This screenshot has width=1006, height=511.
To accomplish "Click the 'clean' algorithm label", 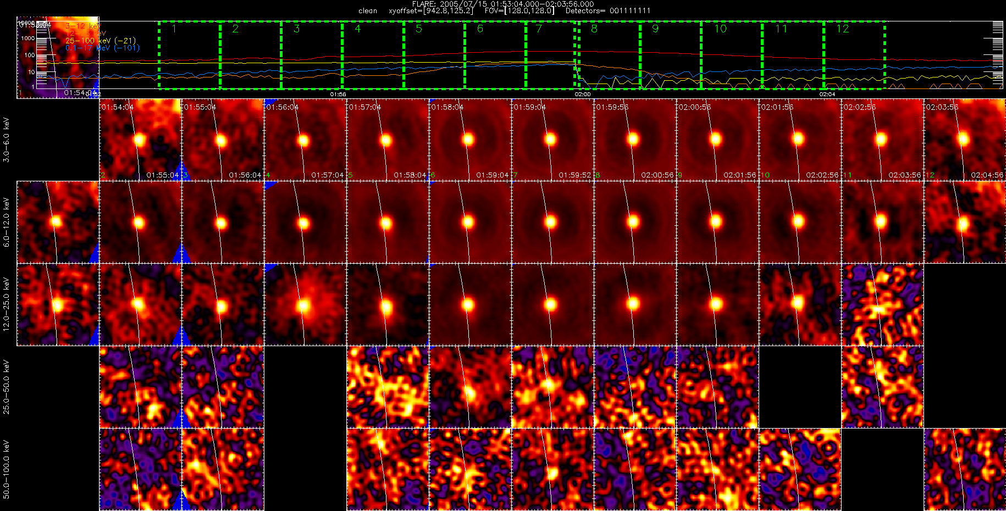I will point(368,10).
